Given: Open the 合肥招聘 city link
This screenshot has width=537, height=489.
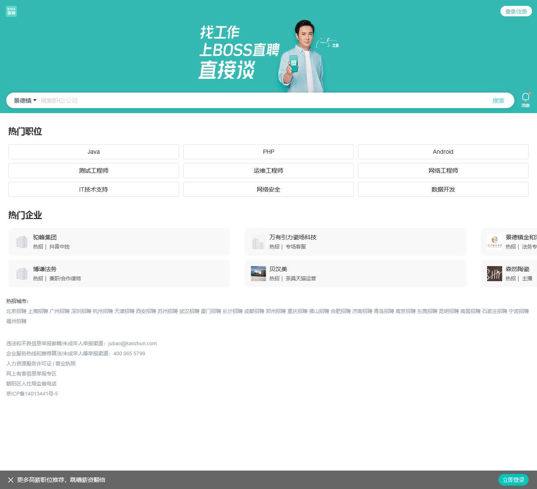Looking at the screenshot, I should point(341,311).
